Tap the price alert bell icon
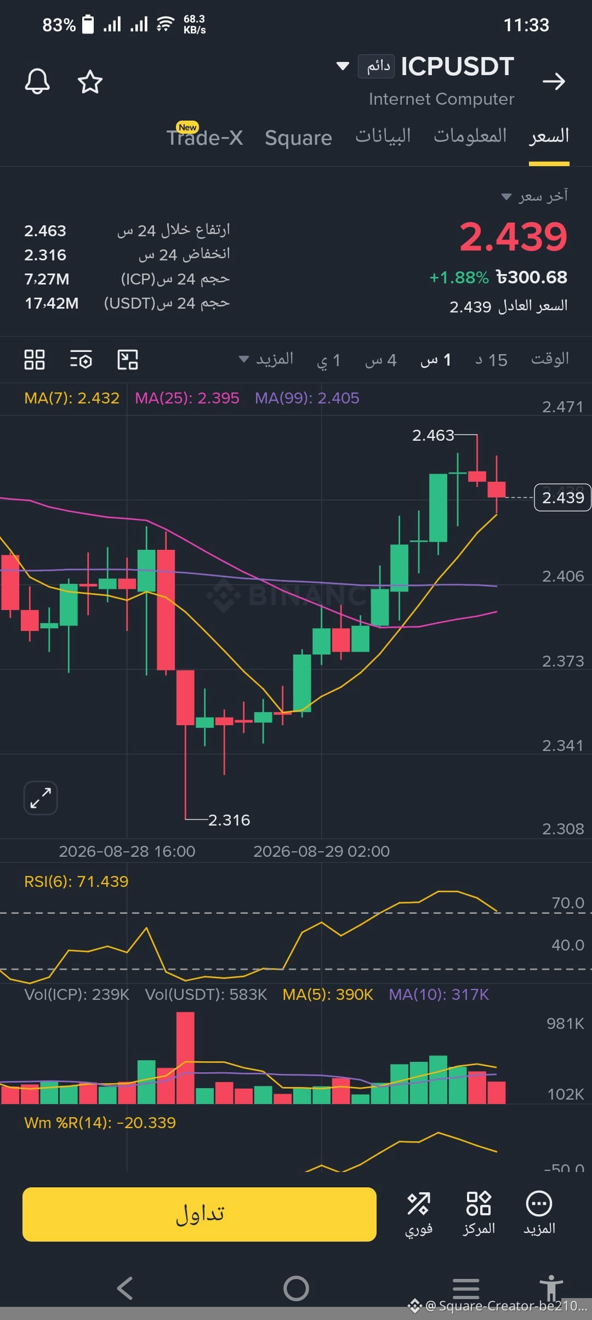592x1320 pixels. click(37, 82)
